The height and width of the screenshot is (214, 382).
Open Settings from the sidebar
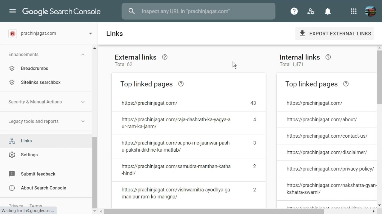46,155
